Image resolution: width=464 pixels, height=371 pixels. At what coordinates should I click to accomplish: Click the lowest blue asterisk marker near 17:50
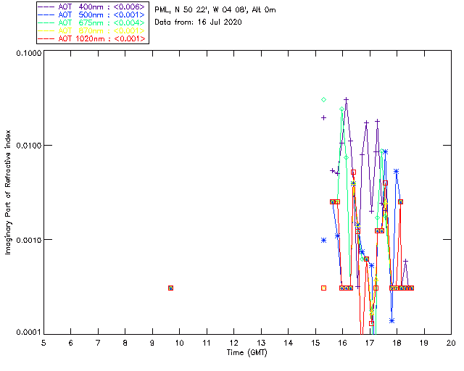click(x=391, y=321)
